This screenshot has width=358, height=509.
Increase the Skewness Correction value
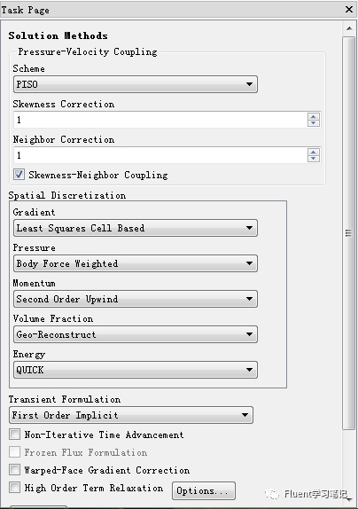click(x=314, y=116)
